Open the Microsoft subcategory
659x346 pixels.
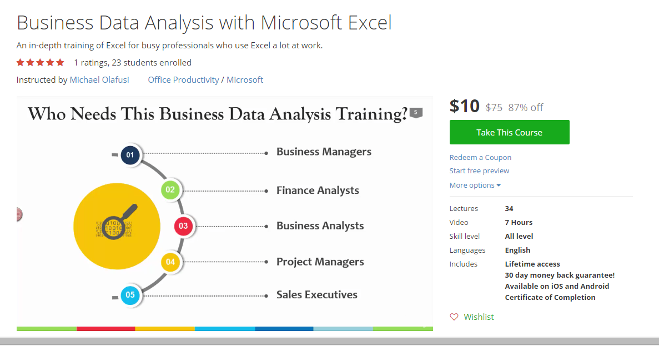coord(245,79)
